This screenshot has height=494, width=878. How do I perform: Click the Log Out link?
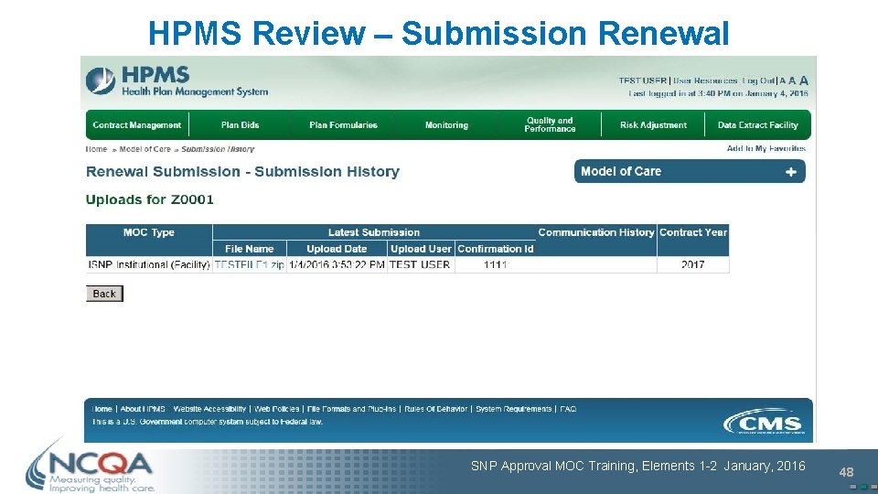pyautogui.click(x=759, y=81)
